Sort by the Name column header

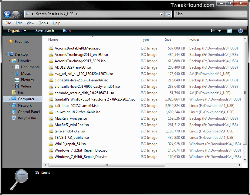53,39
